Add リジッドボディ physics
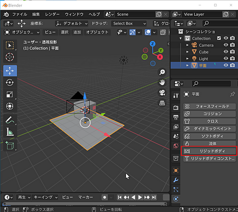The width and height of the screenshot is (238, 212). coord(209,151)
